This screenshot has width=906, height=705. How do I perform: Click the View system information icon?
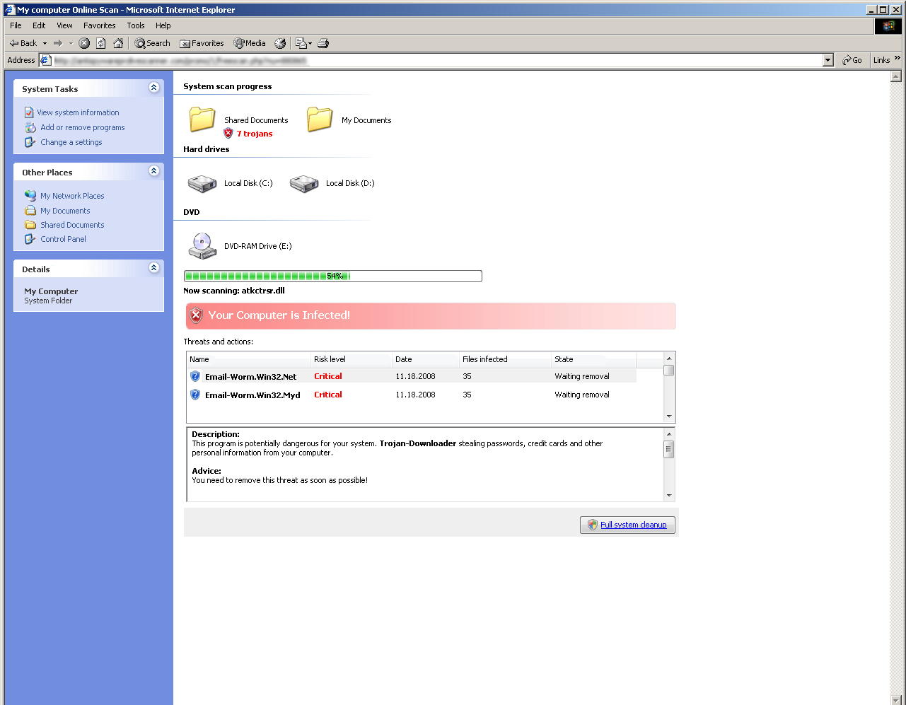click(x=29, y=112)
